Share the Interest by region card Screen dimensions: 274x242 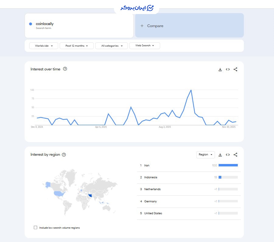coord(235,155)
